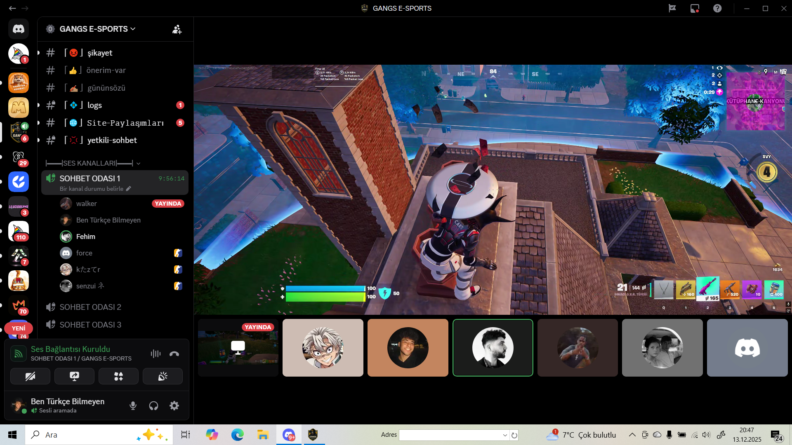Navigate back with the left arrow
792x445 pixels.
[x=12, y=8]
